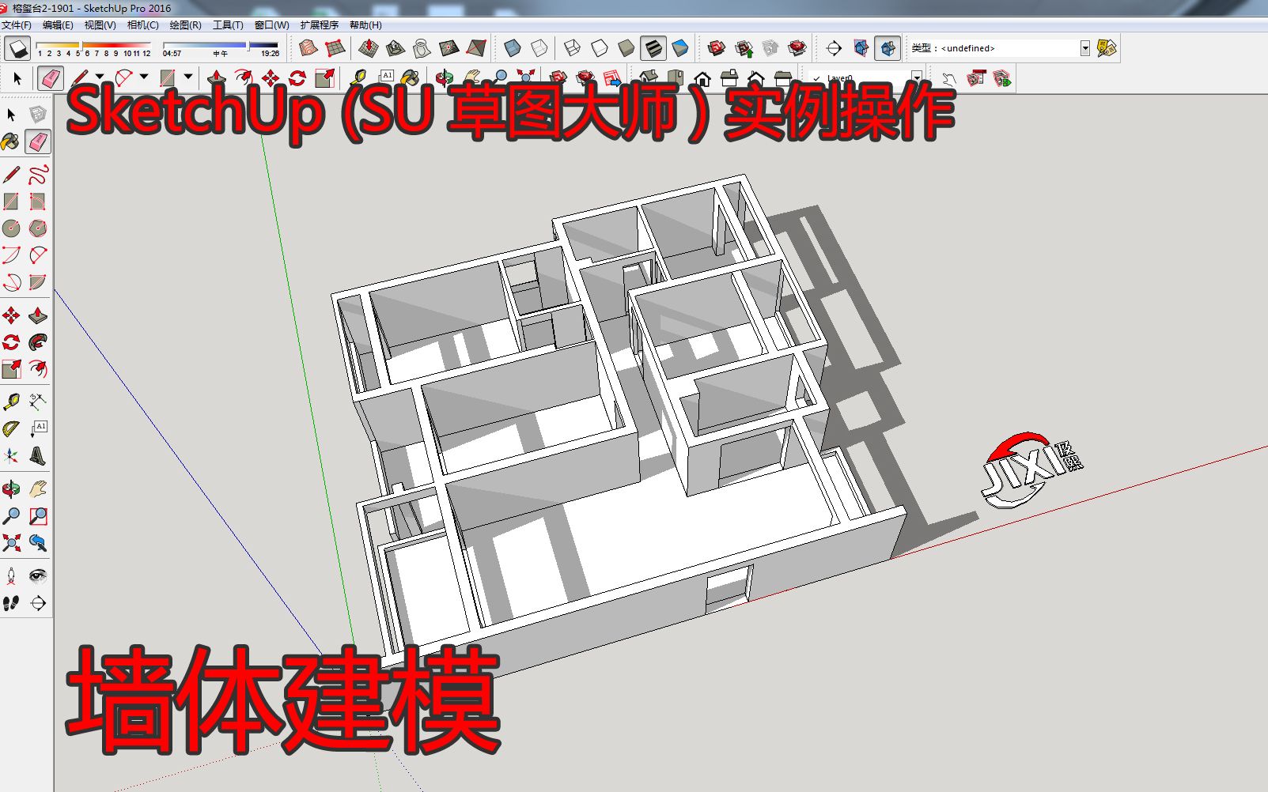This screenshot has height=792, width=1268.
Task: Select the Zoom Window tool
Action: click(37, 516)
